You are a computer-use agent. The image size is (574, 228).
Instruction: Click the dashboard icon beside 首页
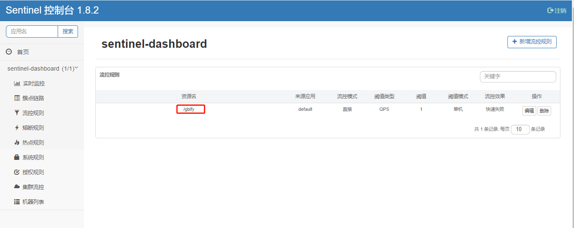[x=8, y=52]
